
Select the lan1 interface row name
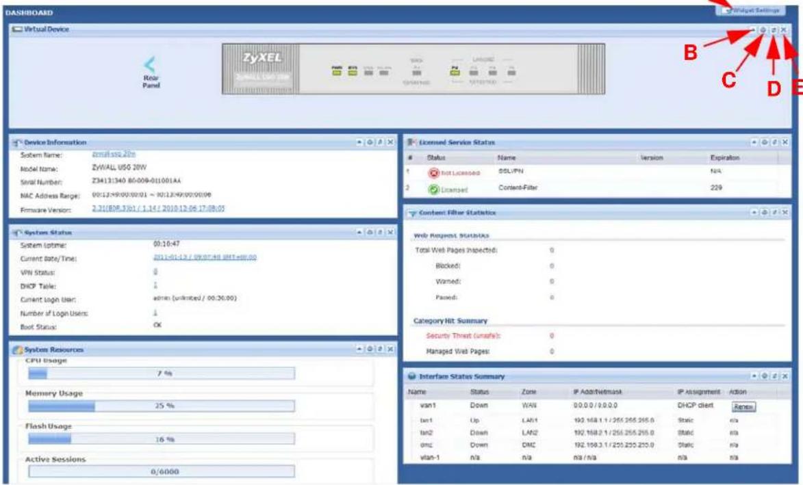(x=426, y=420)
